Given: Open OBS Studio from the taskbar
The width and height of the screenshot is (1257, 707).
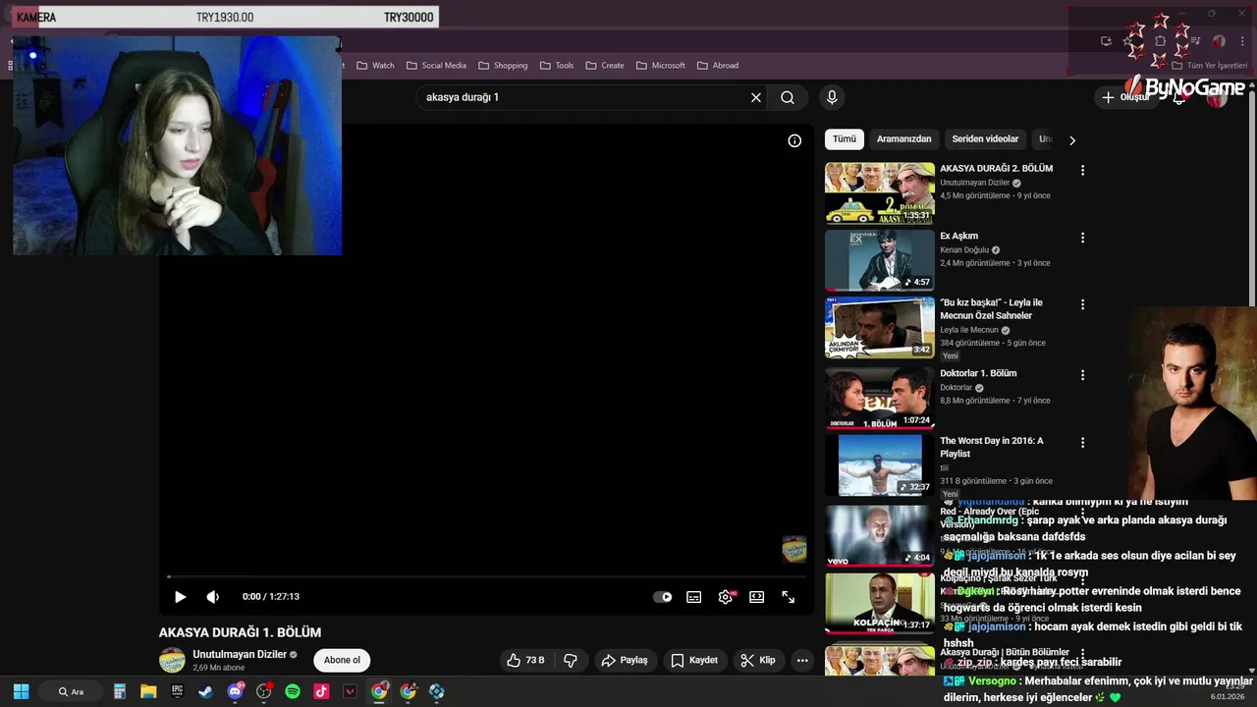Looking at the screenshot, I should point(263,691).
